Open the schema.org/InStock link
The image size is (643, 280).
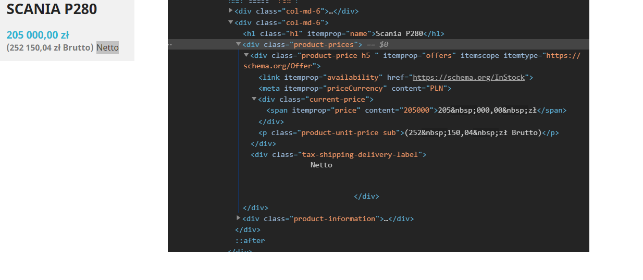[x=469, y=78]
